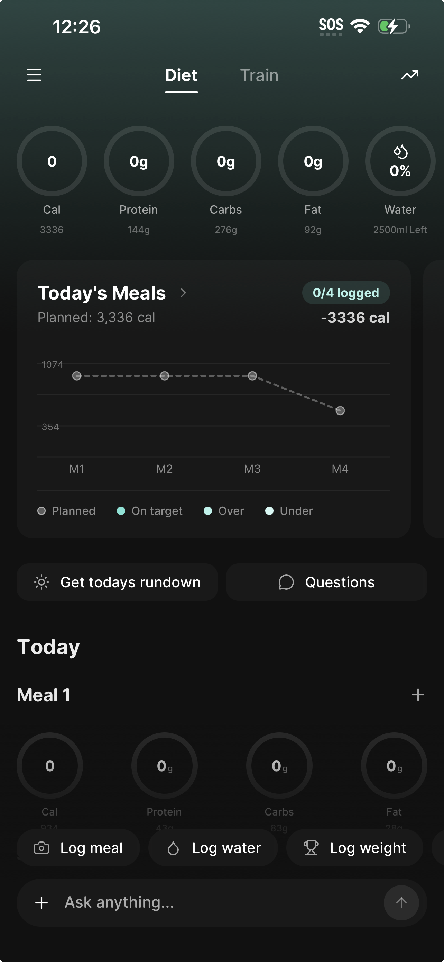Switch to the Train tab
444x962 pixels.
259,75
